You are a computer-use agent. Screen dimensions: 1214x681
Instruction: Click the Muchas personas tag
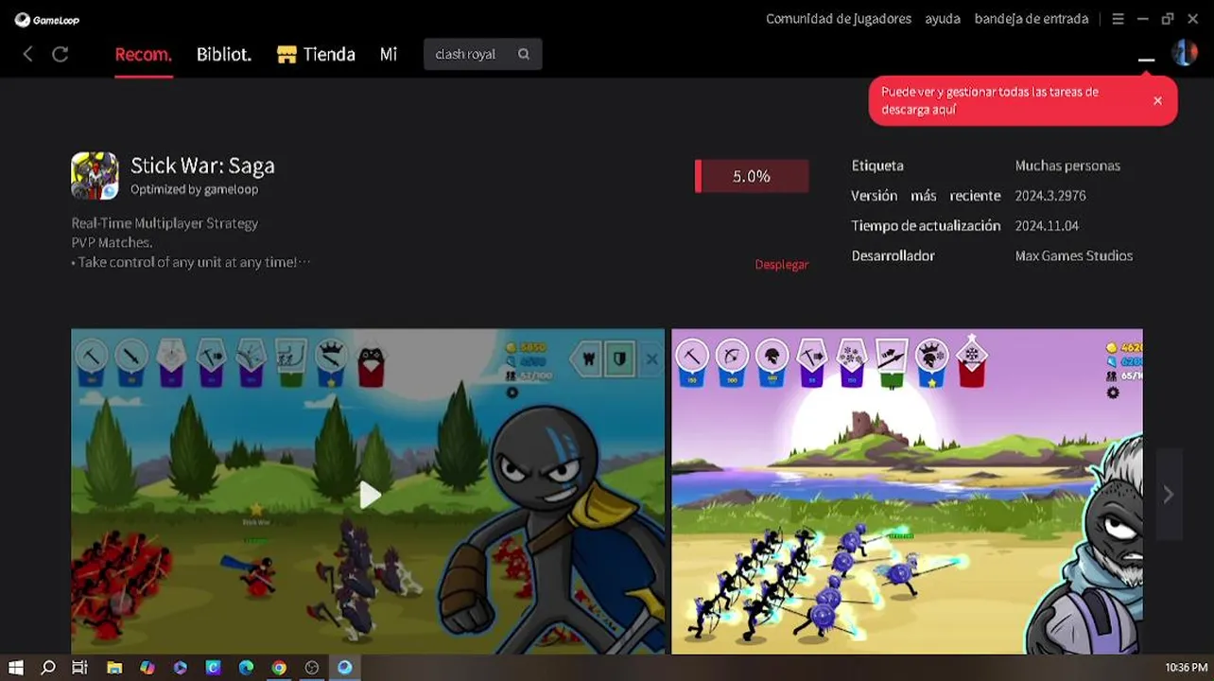1067,166
